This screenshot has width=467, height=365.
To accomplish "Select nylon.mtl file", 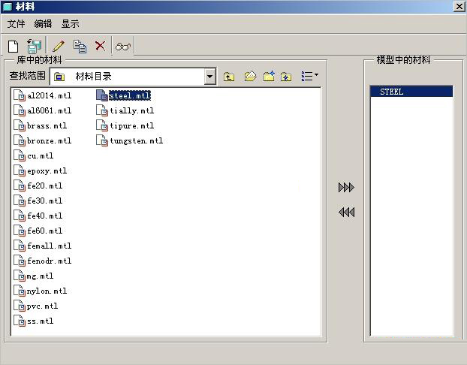I will (41, 291).
